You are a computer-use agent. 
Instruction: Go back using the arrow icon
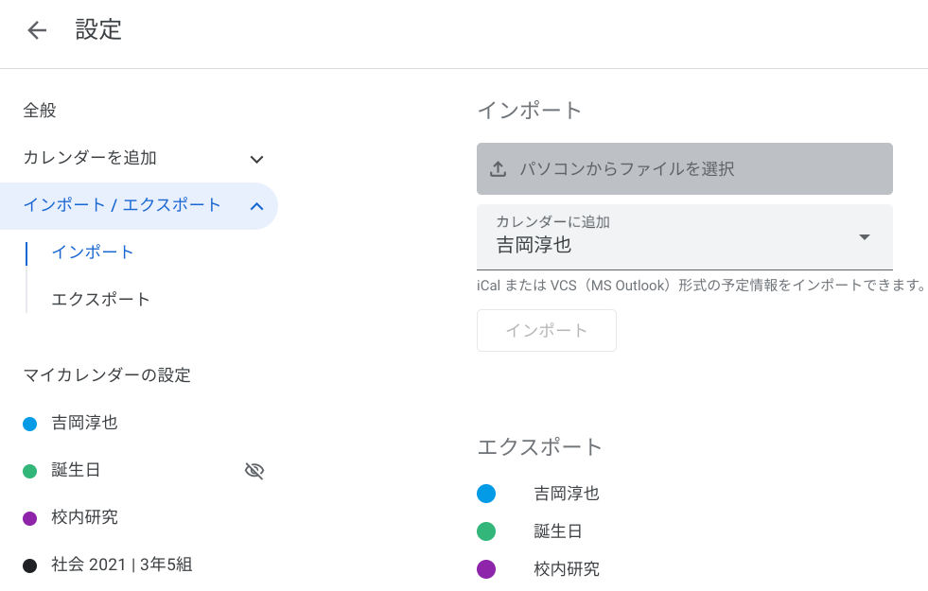point(37,29)
